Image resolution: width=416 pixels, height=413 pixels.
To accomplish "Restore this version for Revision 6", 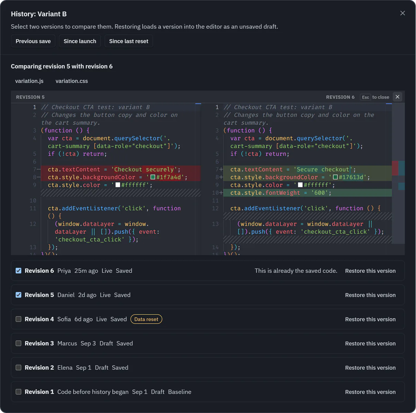I will (x=370, y=271).
